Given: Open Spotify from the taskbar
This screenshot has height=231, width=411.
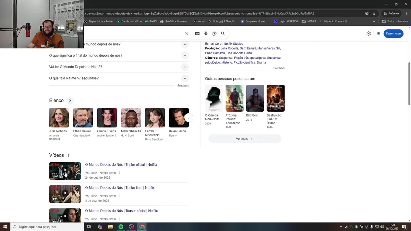Looking at the screenshot, I should [121, 227].
